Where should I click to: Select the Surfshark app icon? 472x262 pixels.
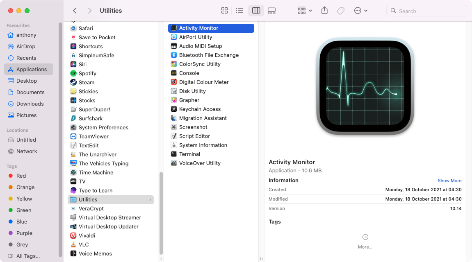(73, 118)
